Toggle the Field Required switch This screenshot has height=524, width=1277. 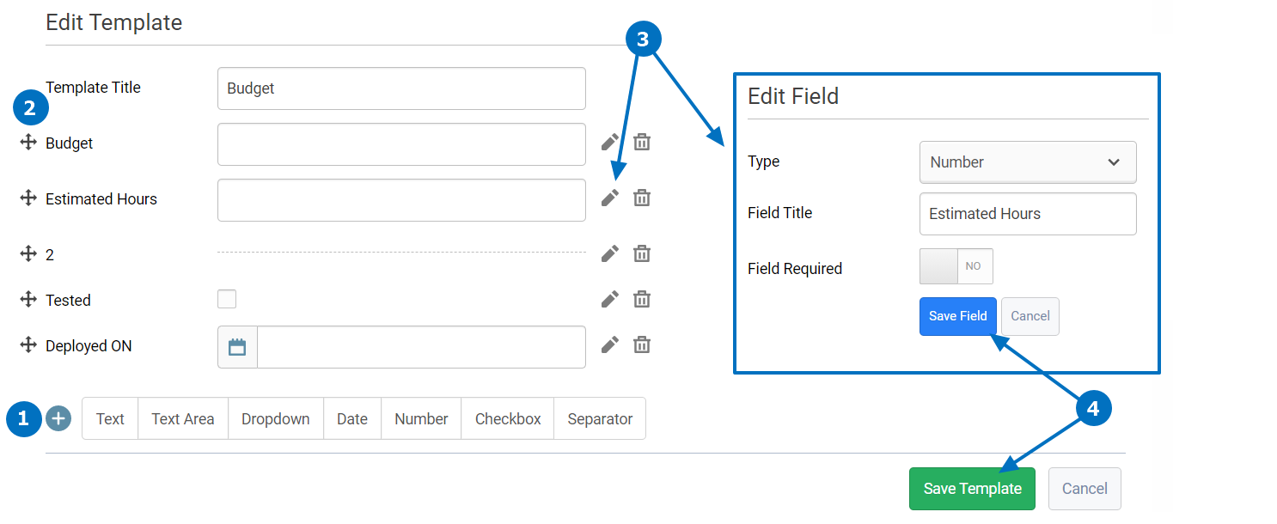[x=956, y=266]
